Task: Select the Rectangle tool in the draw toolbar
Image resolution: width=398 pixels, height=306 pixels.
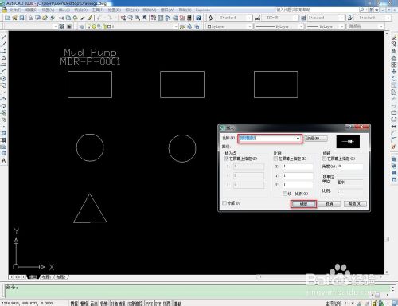Action: (x=4, y=65)
